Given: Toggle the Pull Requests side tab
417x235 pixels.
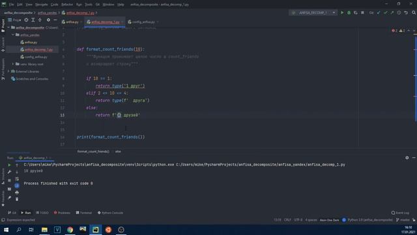Looking at the screenshot, I should (x=3, y=69).
